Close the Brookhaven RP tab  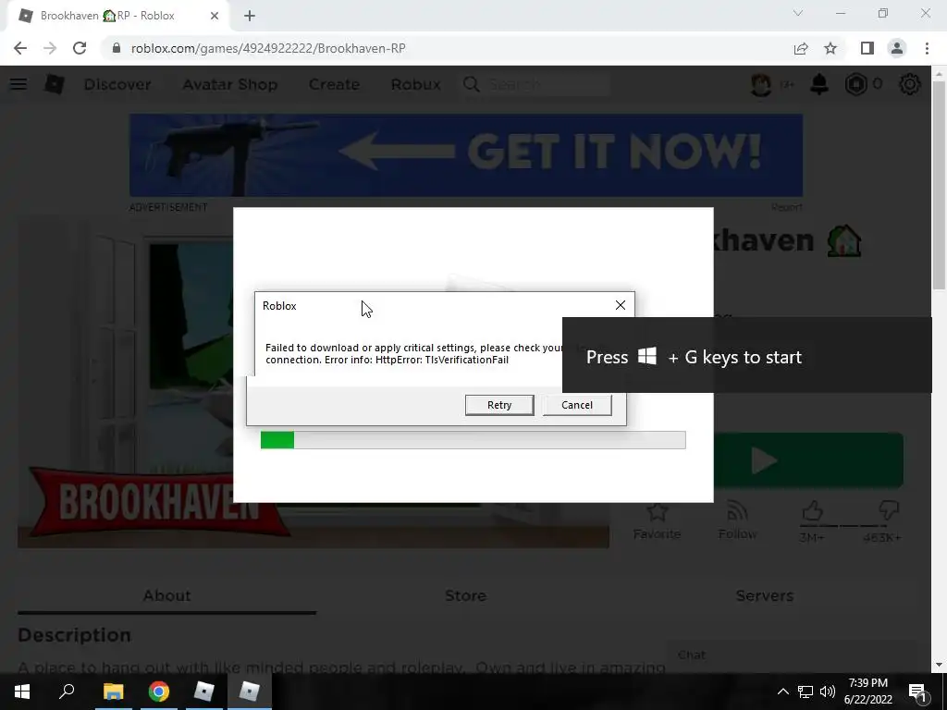click(x=215, y=16)
